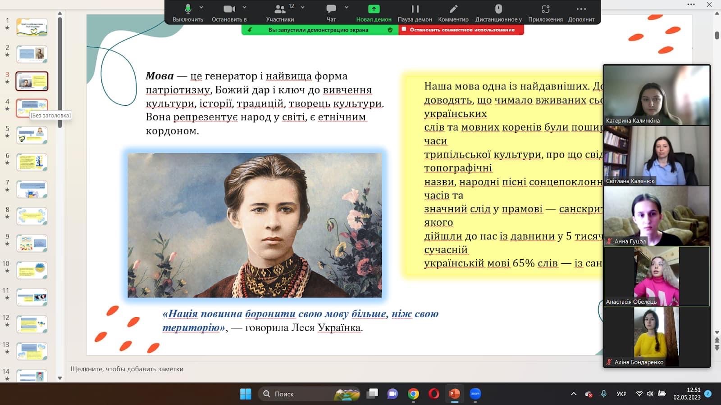Select slide 9 thumbnail

[x=32, y=243]
